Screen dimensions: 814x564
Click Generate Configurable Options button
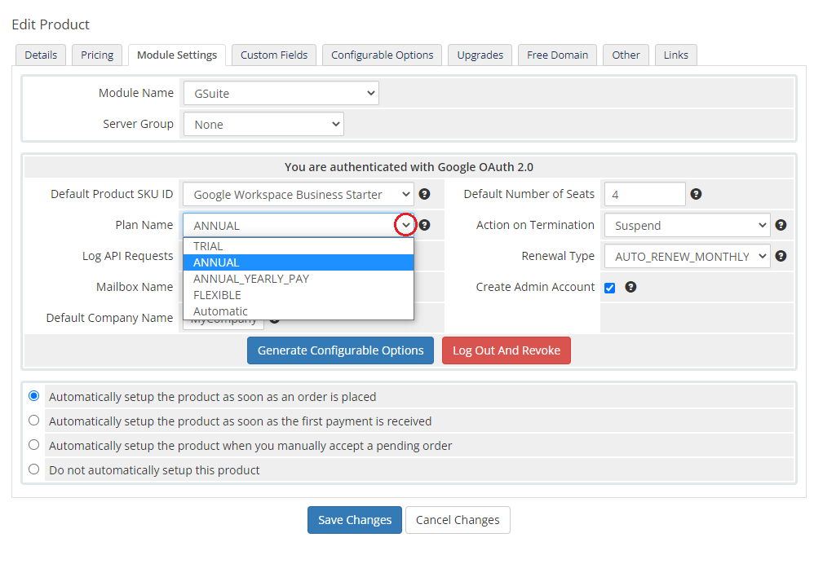[341, 350]
